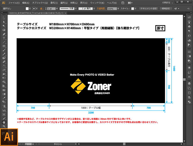193x146 pixels.
Task: Click the 不透明度 opacity link
Action: click(x=101, y=9)
